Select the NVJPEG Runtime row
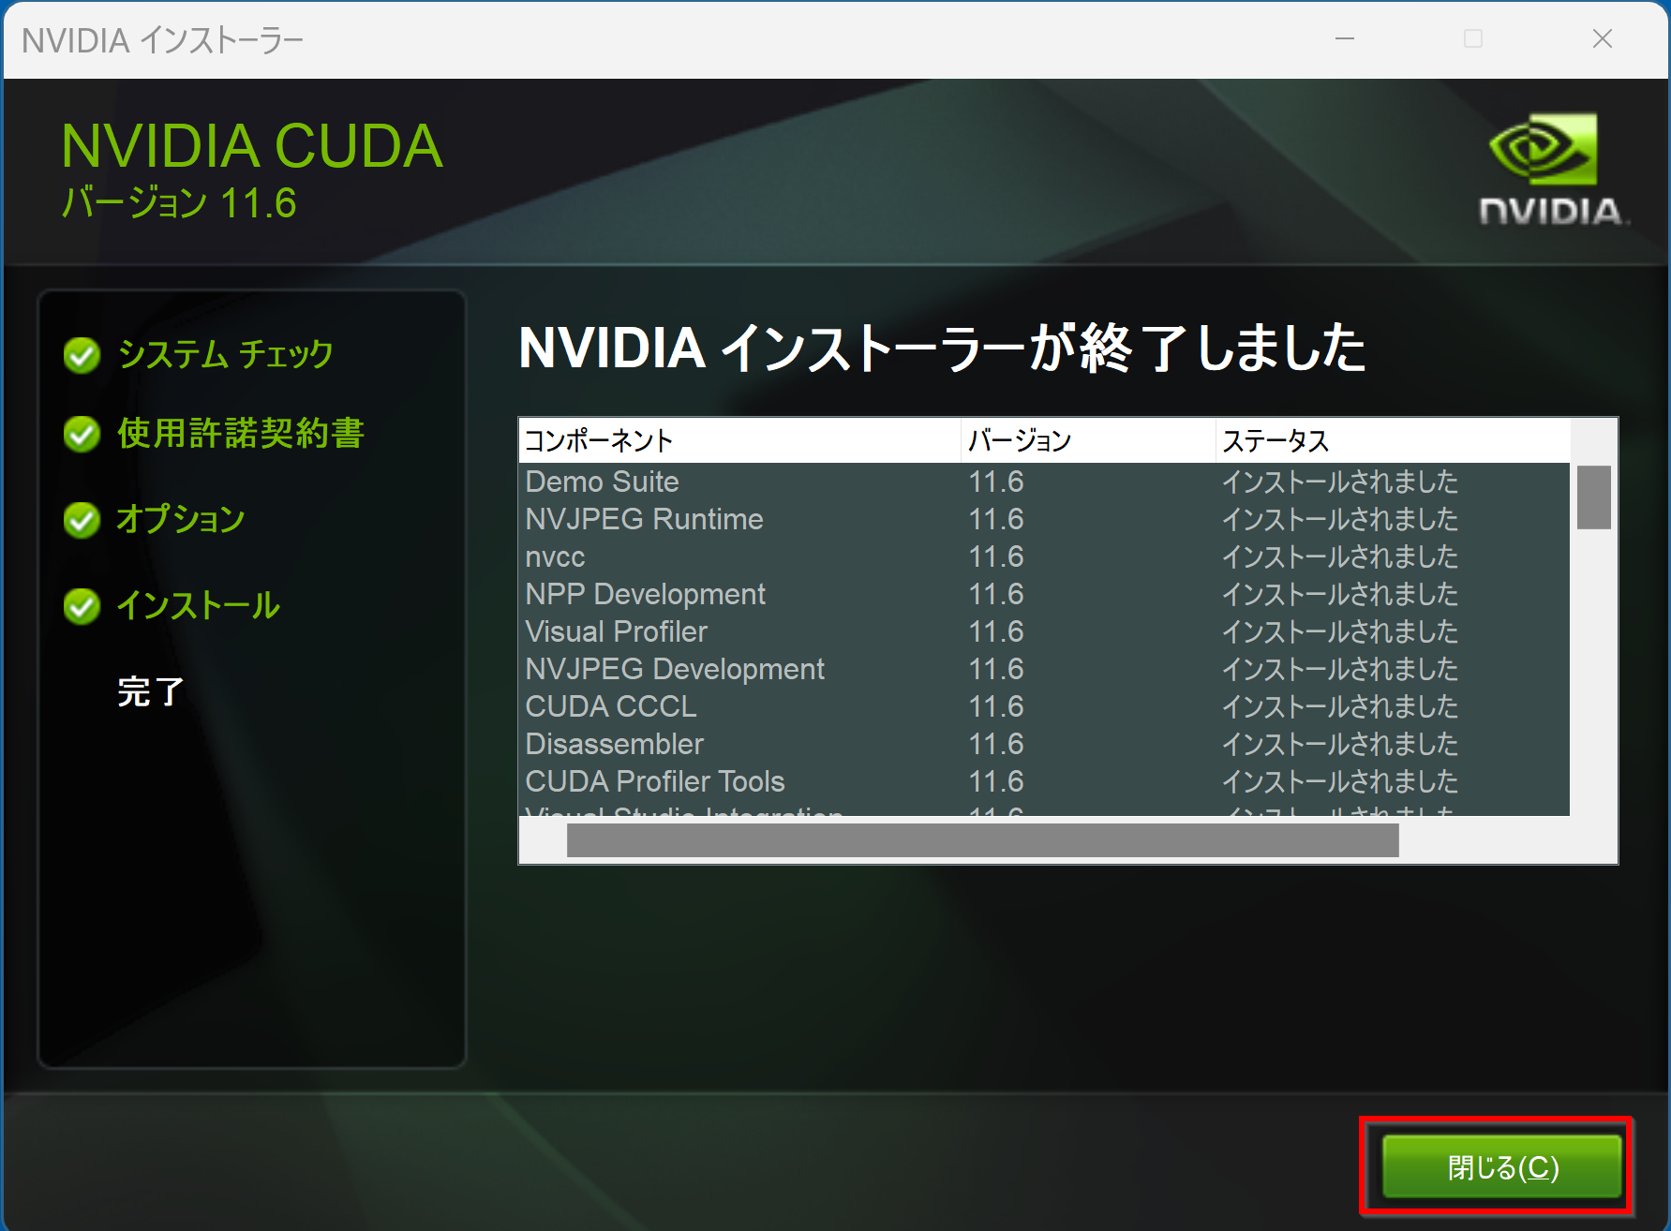Screen dimensions: 1671x1231 coord(1044,519)
